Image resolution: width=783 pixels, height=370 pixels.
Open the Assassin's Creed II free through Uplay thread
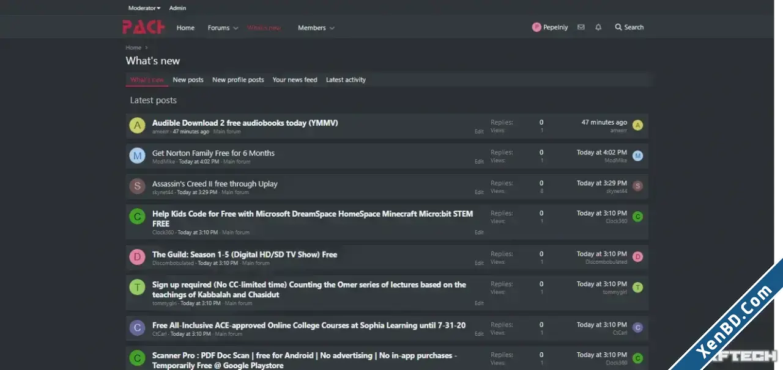coord(215,184)
